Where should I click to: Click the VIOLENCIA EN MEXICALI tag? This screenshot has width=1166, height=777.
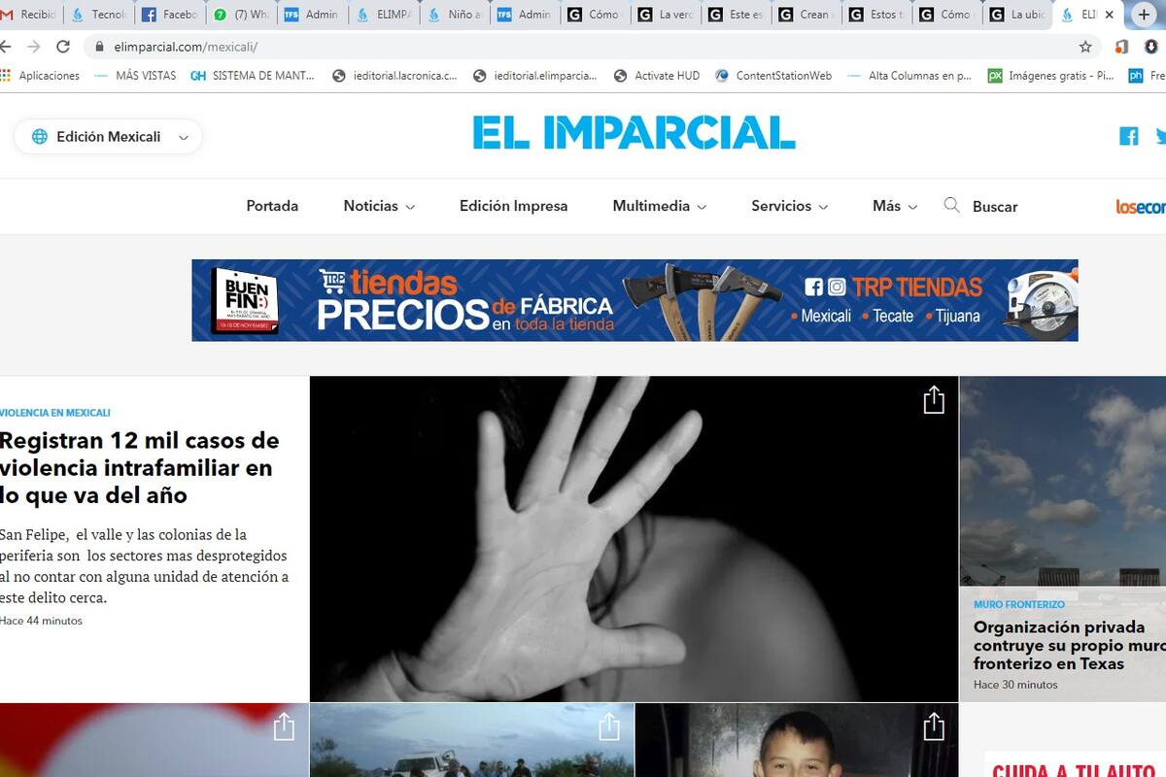click(x=55, y=413)
